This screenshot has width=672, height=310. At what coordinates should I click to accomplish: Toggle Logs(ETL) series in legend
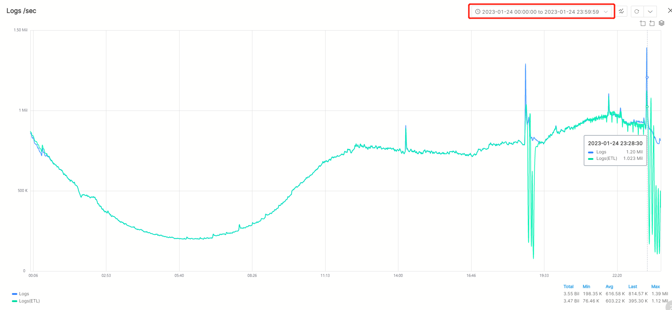(x=29, y=301)
